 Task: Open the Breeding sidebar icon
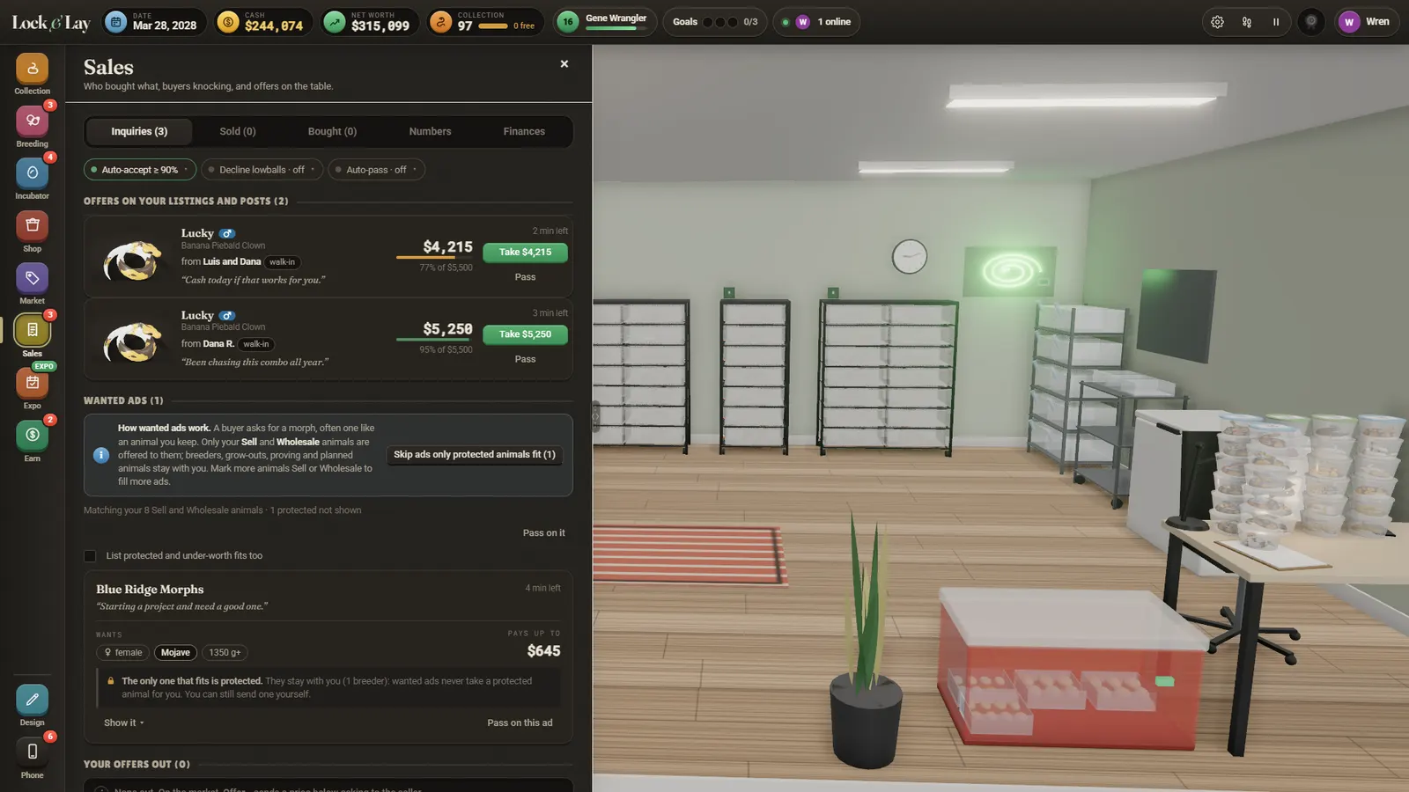tap(32, 121)
